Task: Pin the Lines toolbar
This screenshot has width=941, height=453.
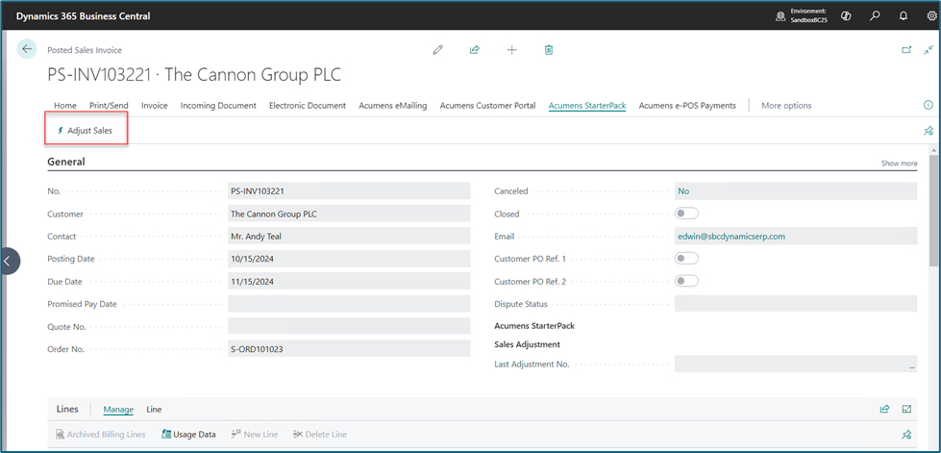Action: click(x=906, y=434)
